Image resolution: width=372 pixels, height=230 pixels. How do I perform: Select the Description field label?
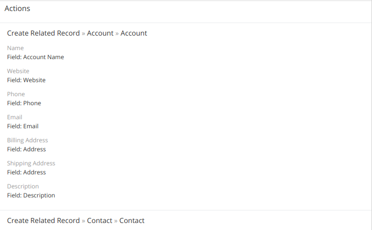click(x=23, y=186)
